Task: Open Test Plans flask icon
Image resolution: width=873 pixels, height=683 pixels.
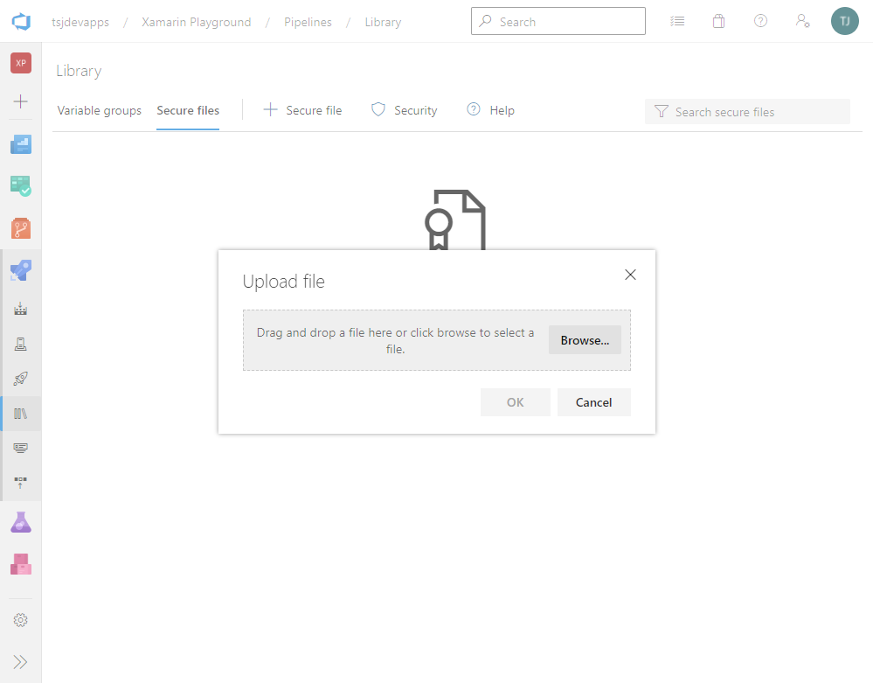Action: click(x=21, y=522)
